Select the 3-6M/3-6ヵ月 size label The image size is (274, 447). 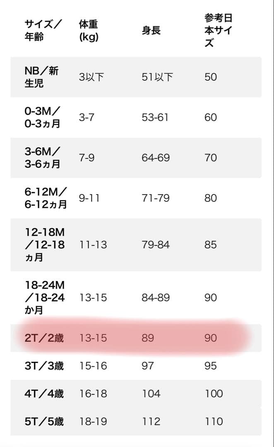pyautogui.click(x=42, y=158)
